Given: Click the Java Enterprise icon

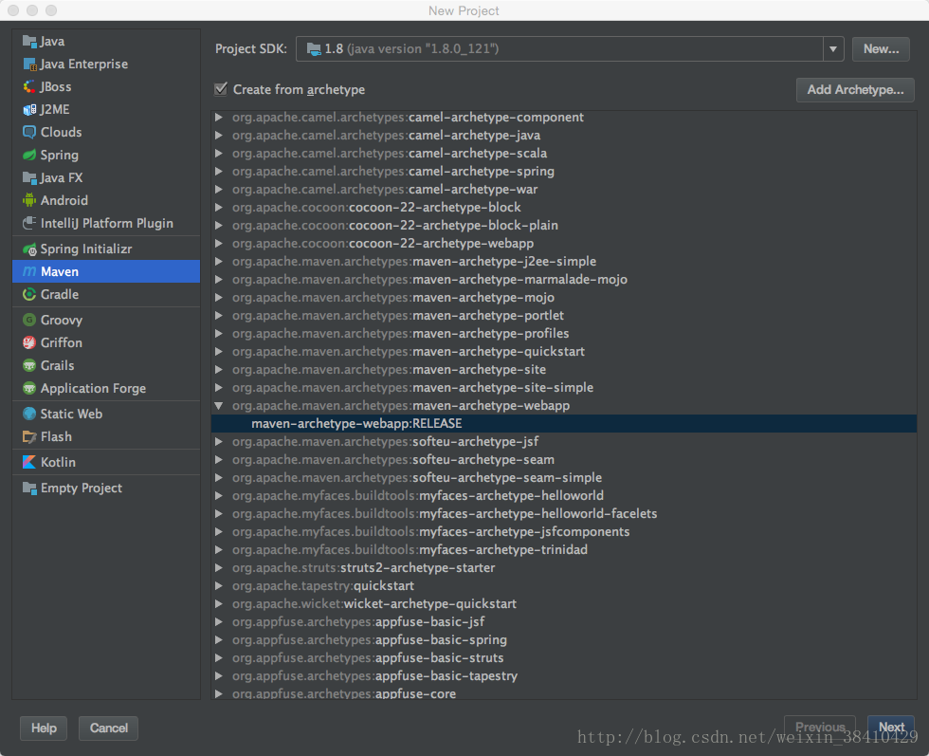Looking at the screenshot, I should (x=29, y=65).
